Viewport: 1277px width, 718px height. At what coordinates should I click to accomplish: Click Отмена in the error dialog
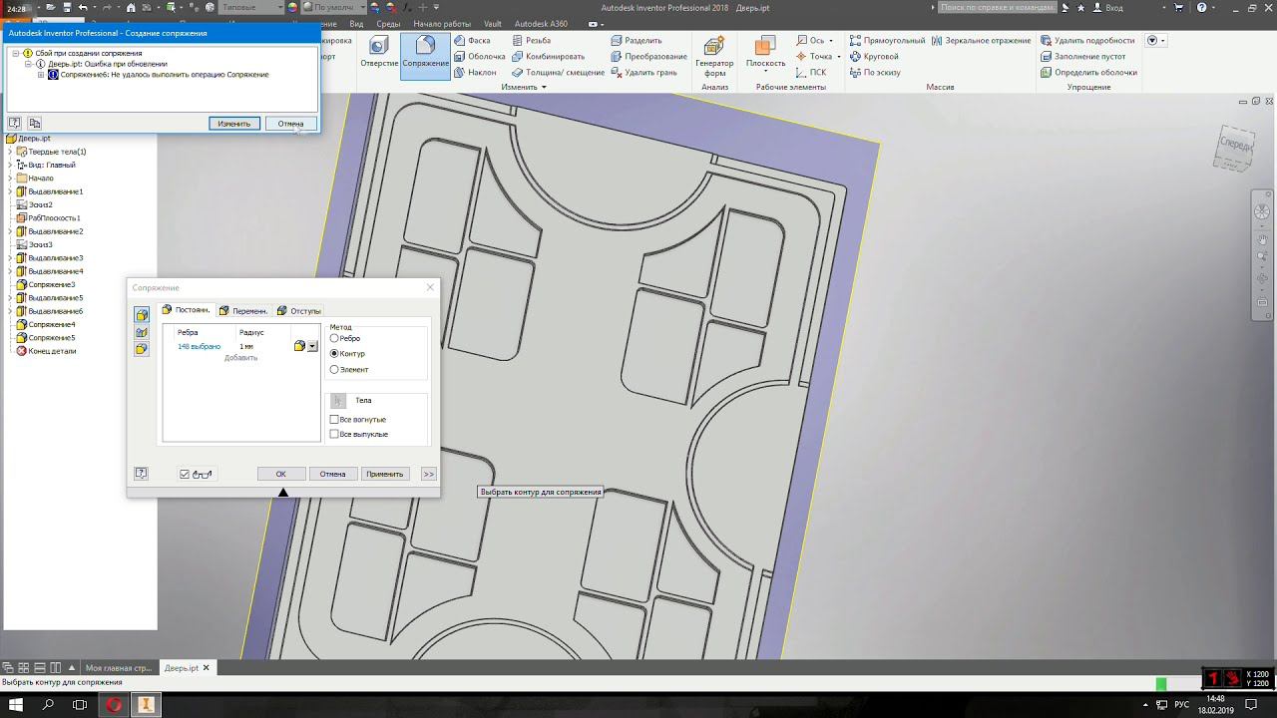pyautogui.click(x=291, y=124)
